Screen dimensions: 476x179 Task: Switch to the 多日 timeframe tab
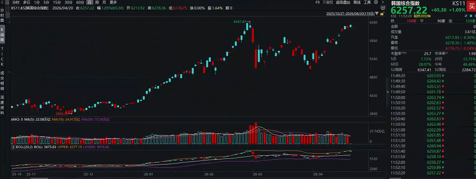[x=27, y=2]
